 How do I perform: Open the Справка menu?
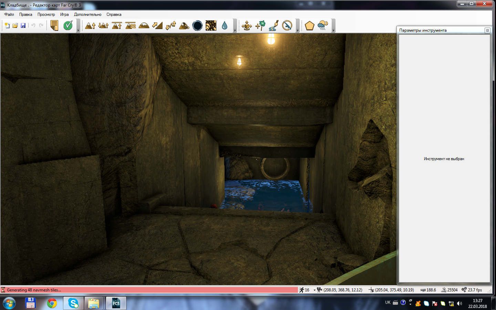[114, 14]
